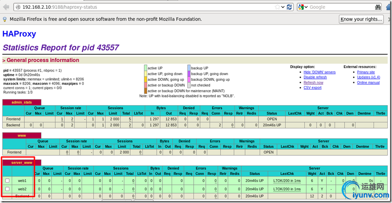Click the Display option label

tap(302, 67)
